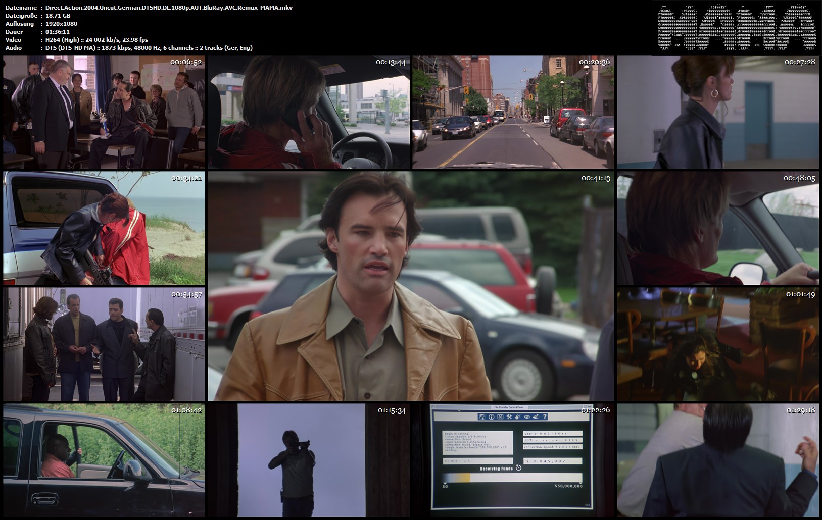Click the 01:22:26 timestamp
The height and width of the screenshot is (520, 822).
coord(595,410)
